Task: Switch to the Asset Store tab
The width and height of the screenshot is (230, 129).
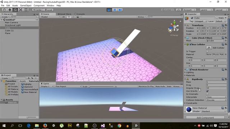Action: pyautogui.click(x=64, y=14)
